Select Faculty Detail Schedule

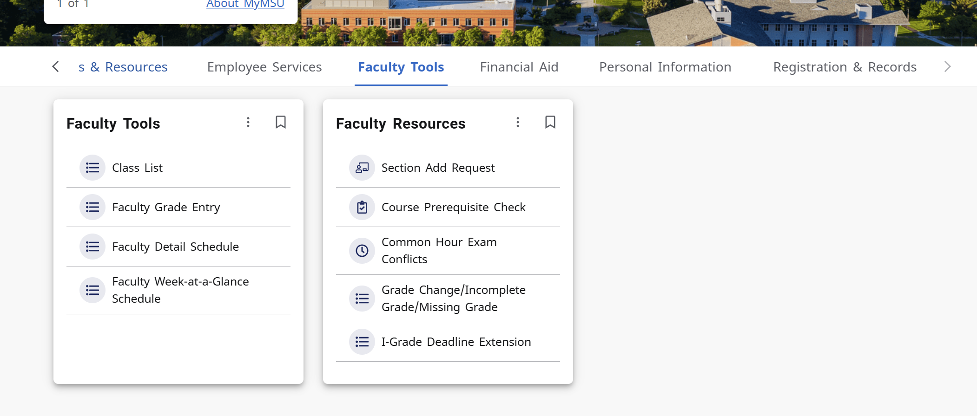(x=175, y=247)
